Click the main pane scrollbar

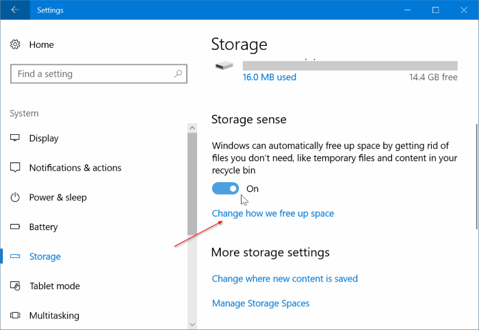point(477,177)
